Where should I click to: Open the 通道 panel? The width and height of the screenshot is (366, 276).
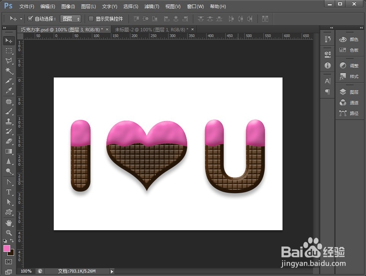pyautogui.click(x=350, y=103)
